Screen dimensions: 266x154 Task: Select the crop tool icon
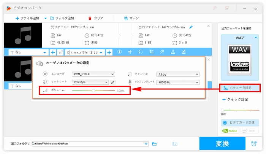[x=151, y=52]
